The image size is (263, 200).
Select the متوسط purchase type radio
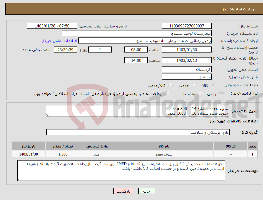(x=200, y=93)
